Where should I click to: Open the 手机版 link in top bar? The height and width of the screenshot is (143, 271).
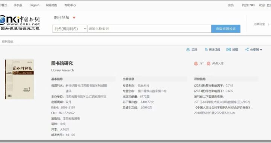click(x=18, y=5)
